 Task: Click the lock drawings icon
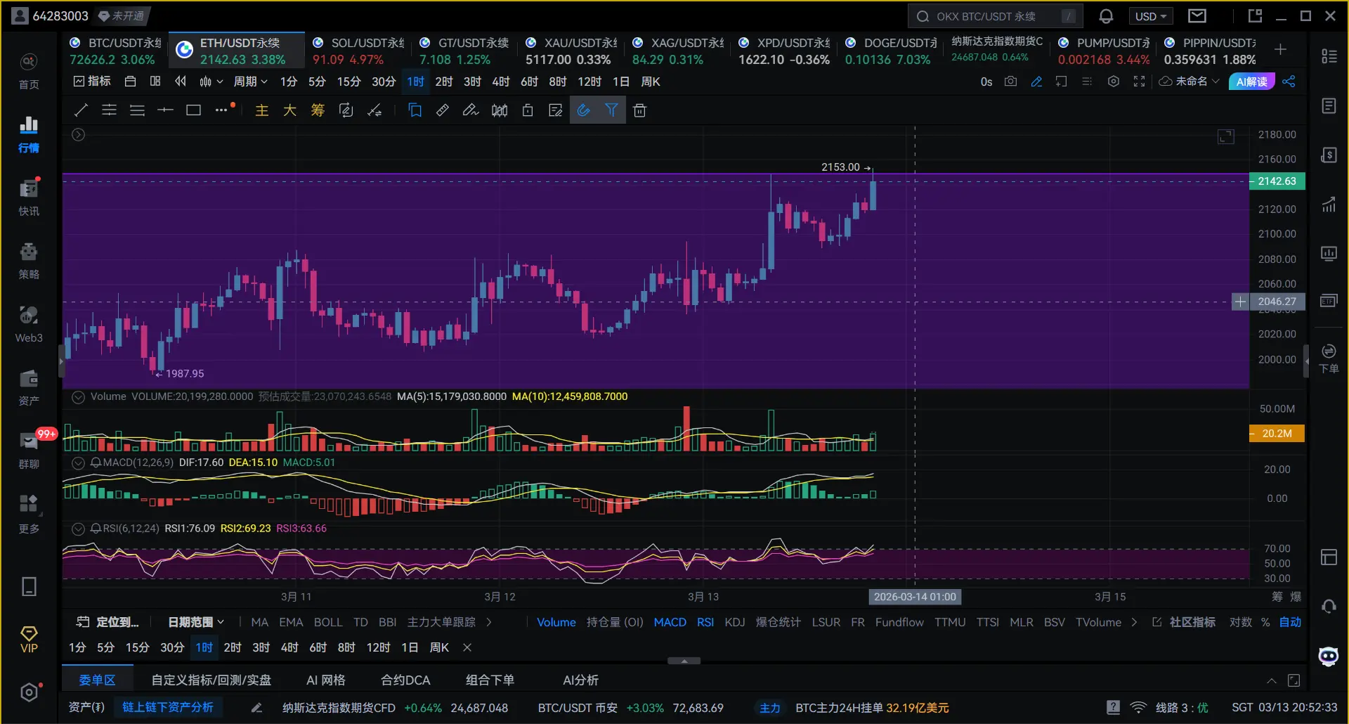coord(528,110)
